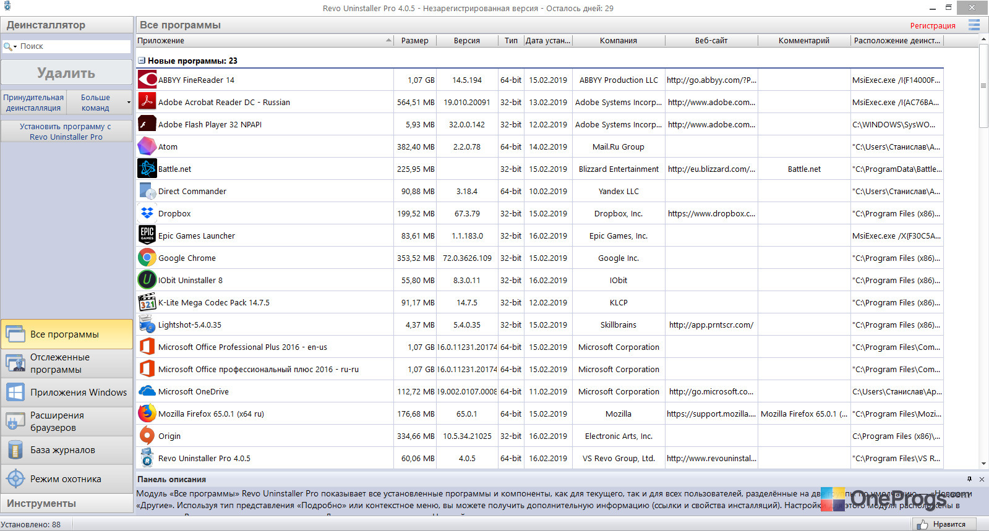Open the http://go.abbyy.com link
This screenshot has width=989, height=531.
tap(711, 80)
